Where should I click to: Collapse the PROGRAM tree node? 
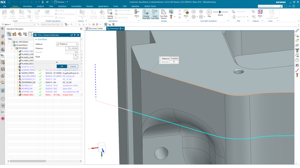[12, 48]
